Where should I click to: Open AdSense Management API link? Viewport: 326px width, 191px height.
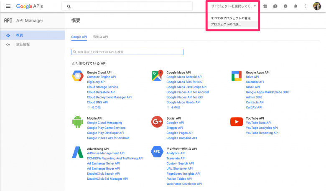point(106,153)
